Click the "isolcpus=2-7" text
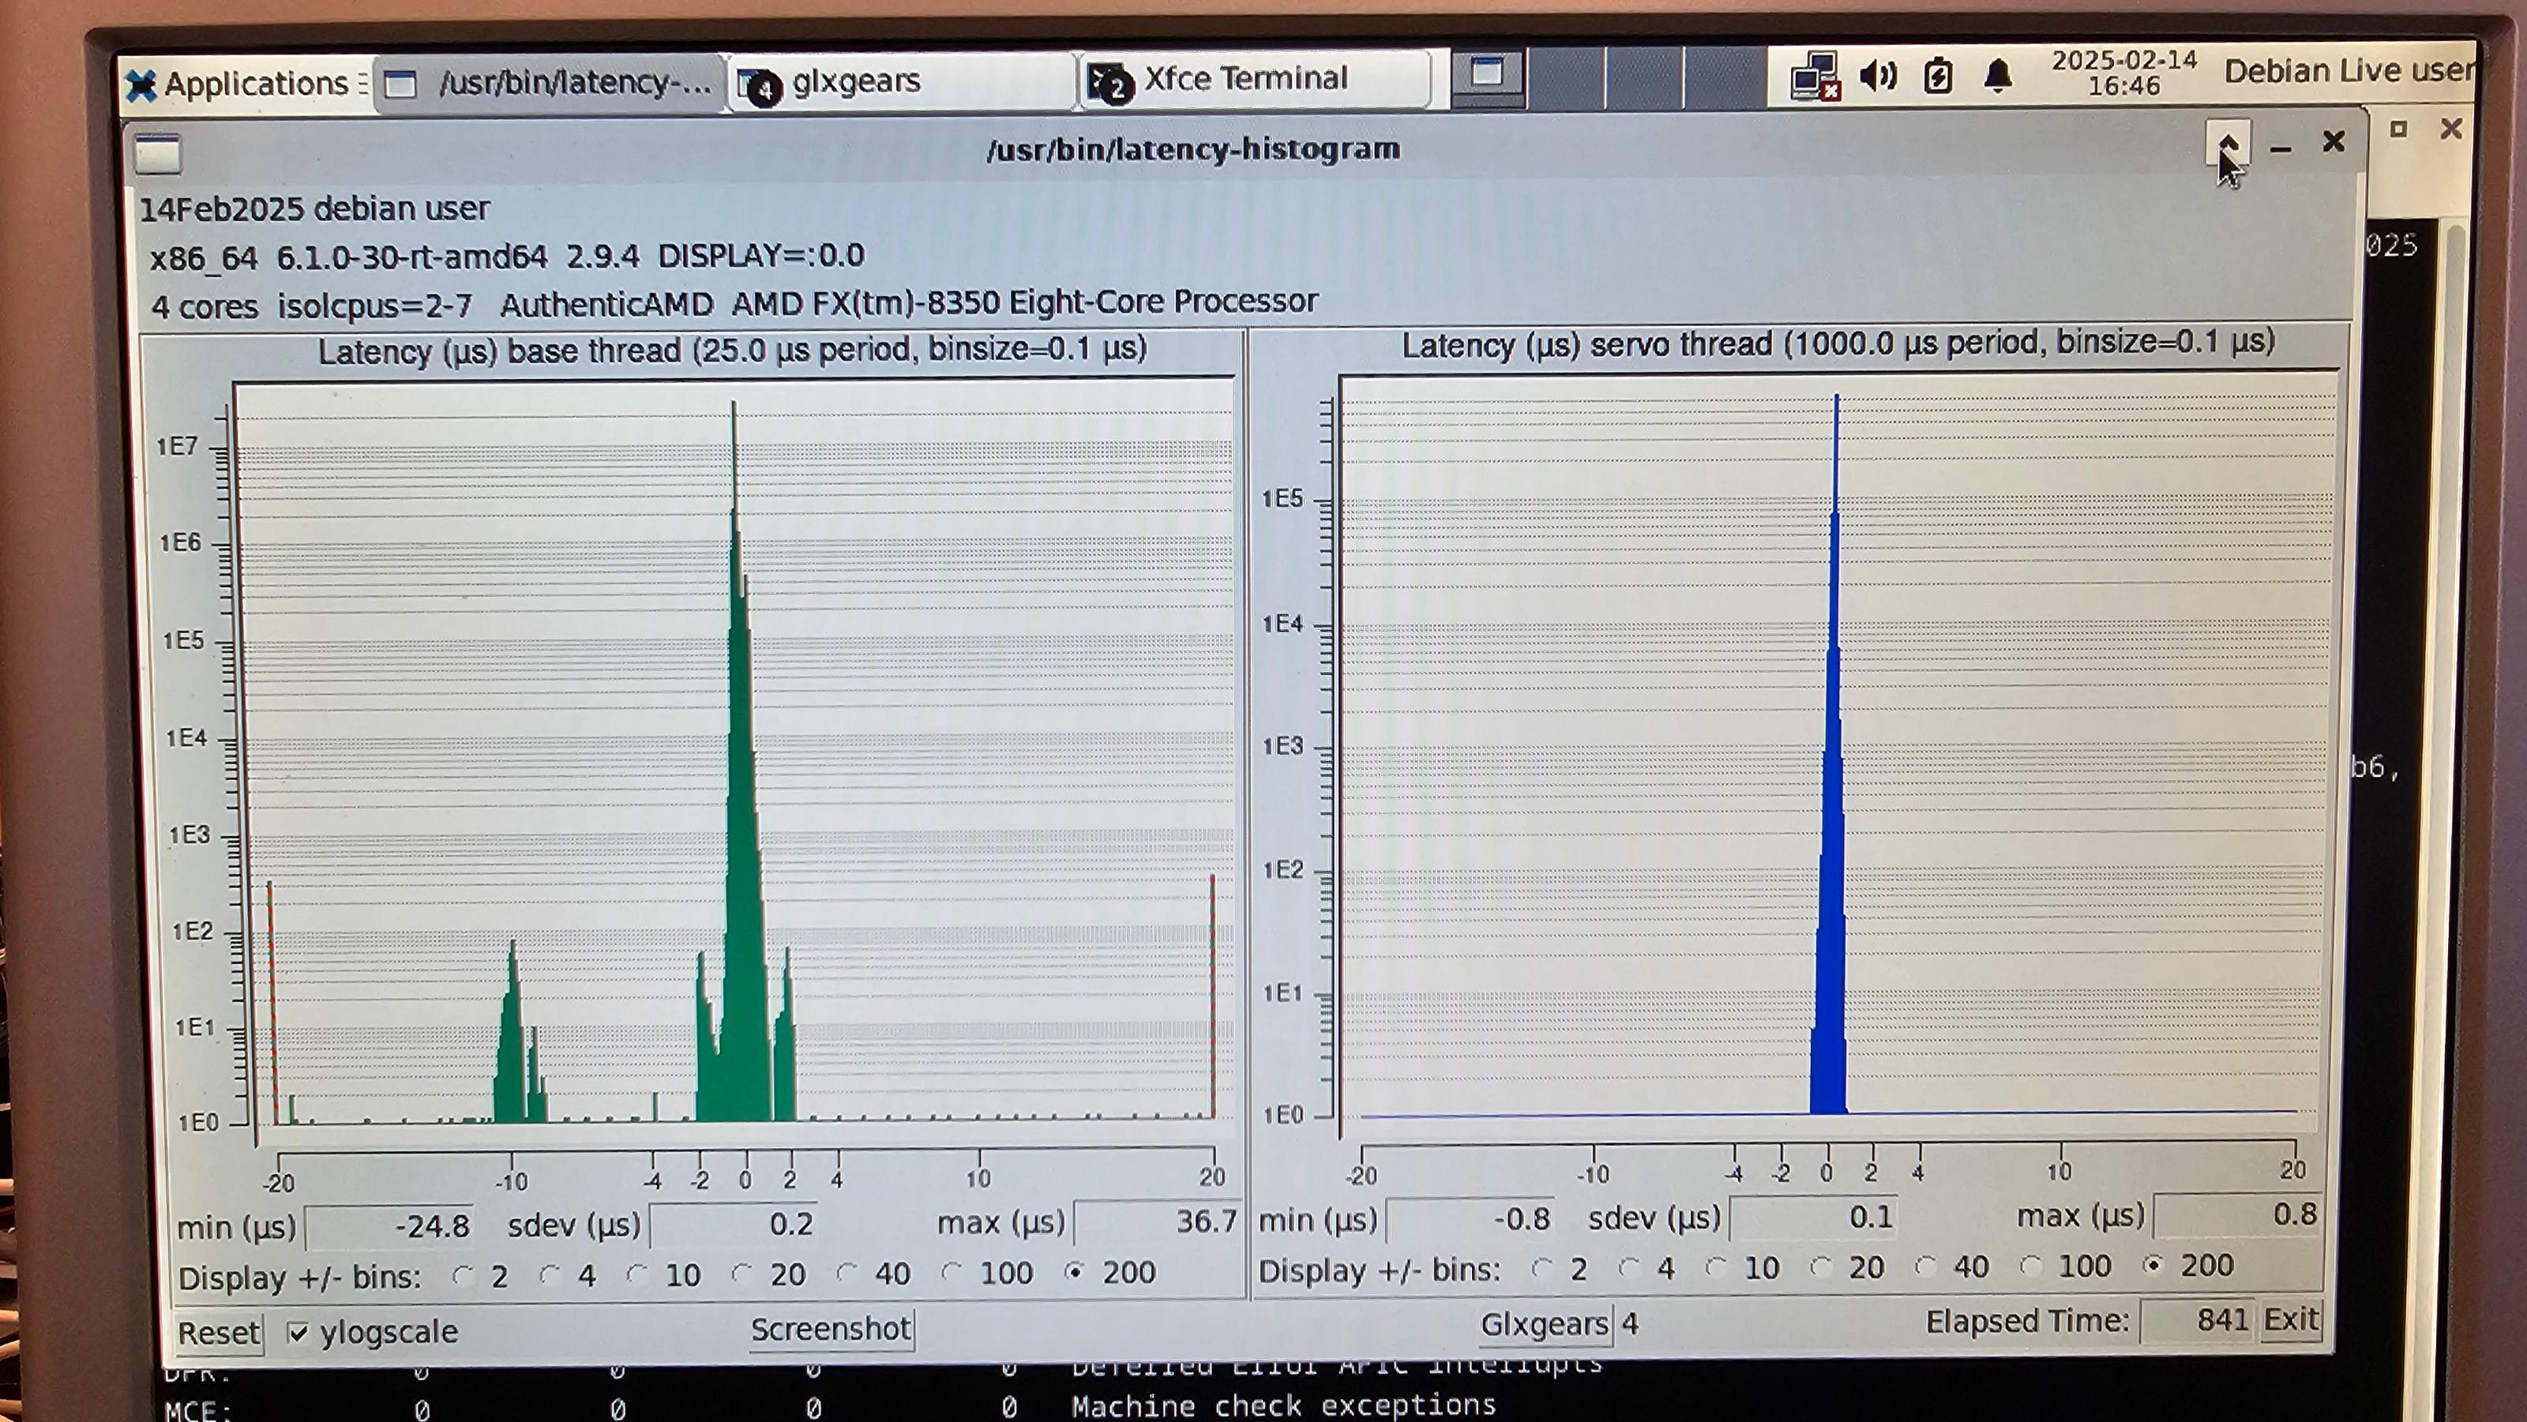The image size is (2527, 1422). [x=375, y=306]
